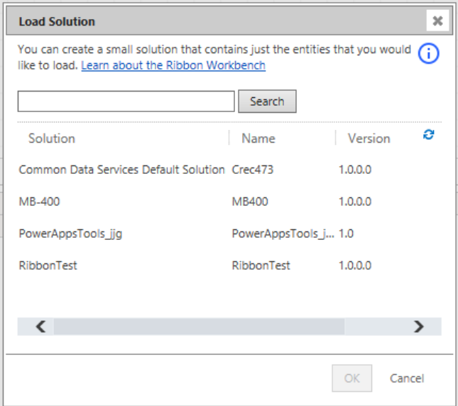Click the Crec473 name cell
This screenshot has height=406, width=458.
(x=253, y=170)
